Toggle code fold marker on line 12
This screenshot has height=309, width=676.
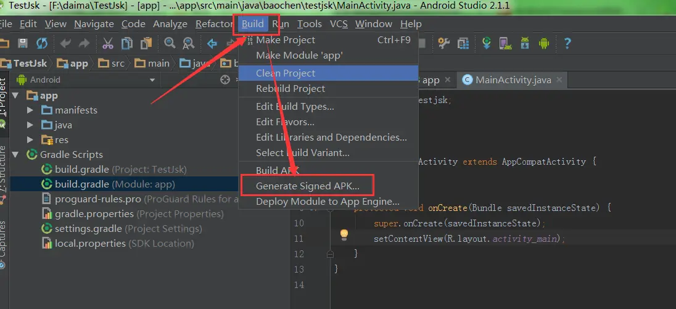[x=330, y=254]
